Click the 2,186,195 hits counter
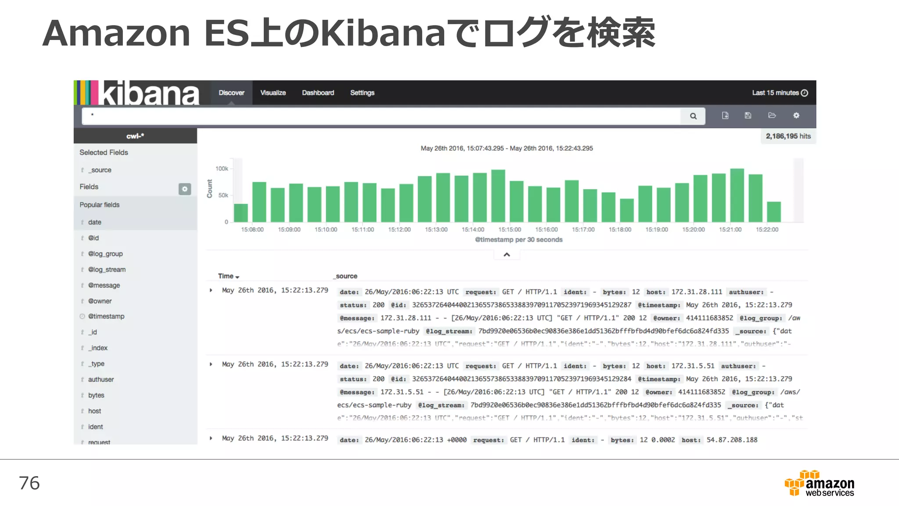The height and width of the screenshot is (506, 899). tap(788, 136)
